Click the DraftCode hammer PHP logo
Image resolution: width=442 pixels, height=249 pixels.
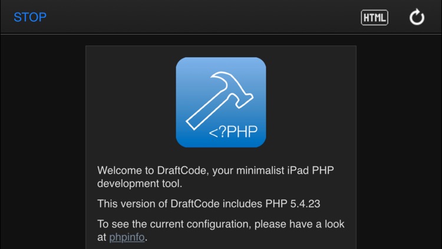(221, 102)
